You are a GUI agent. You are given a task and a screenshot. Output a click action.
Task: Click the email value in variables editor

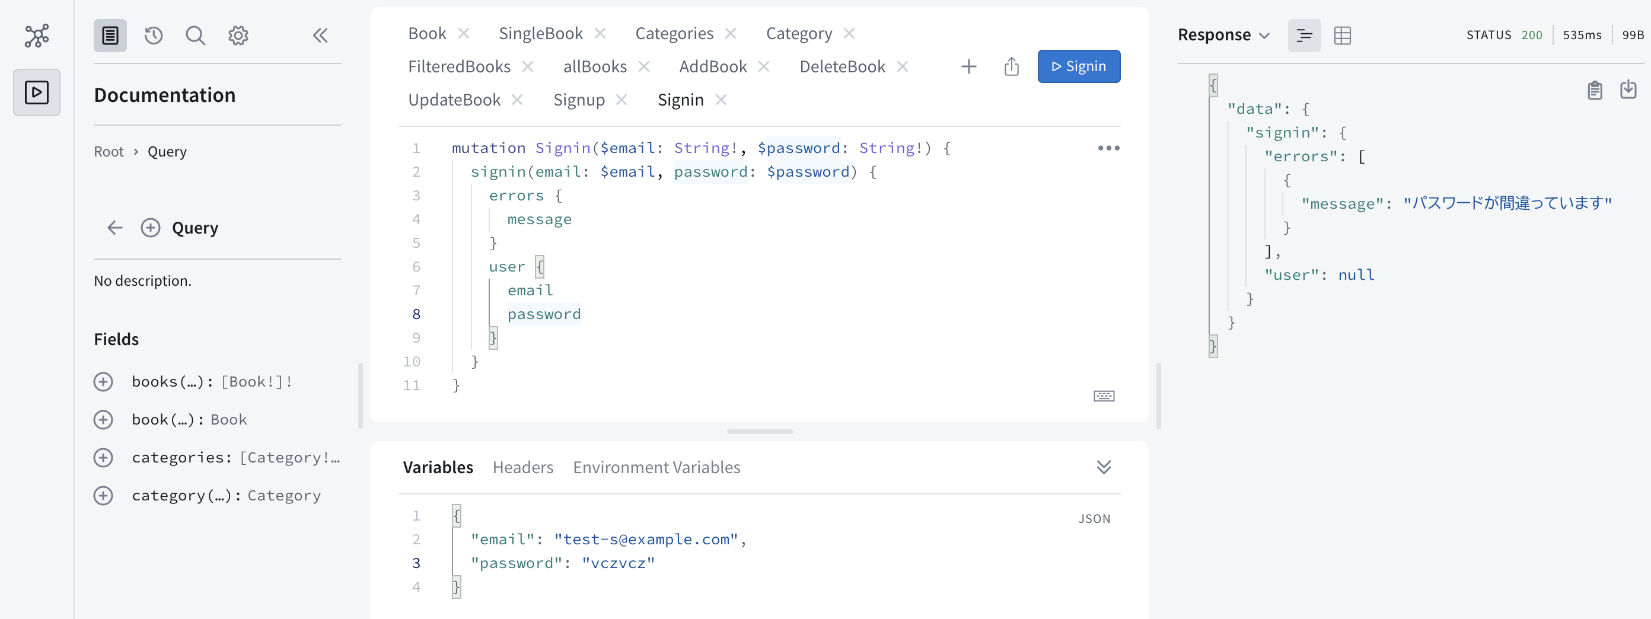(646, 540)
